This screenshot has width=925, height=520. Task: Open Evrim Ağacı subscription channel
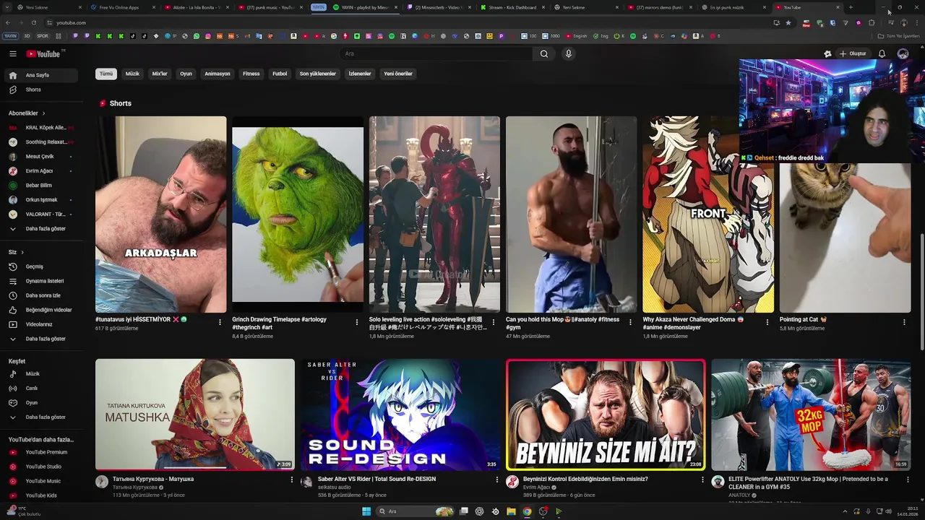pos(40,171)
